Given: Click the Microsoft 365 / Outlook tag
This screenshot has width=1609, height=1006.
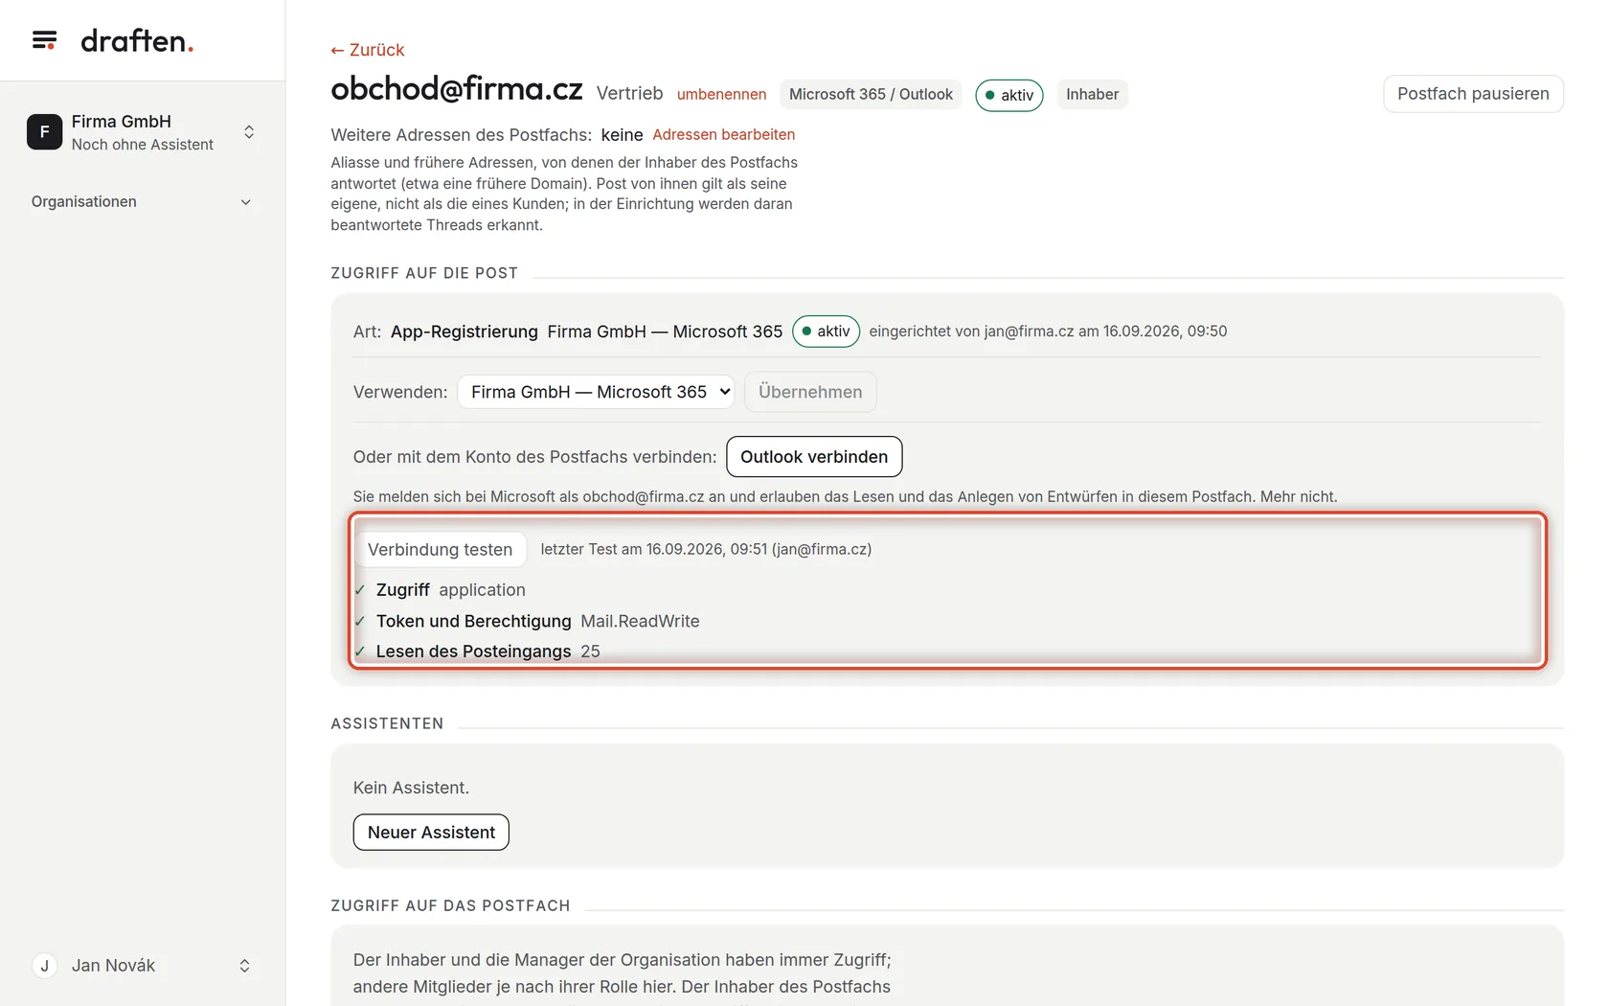Looking at the screenshot, I should [871, 94].
